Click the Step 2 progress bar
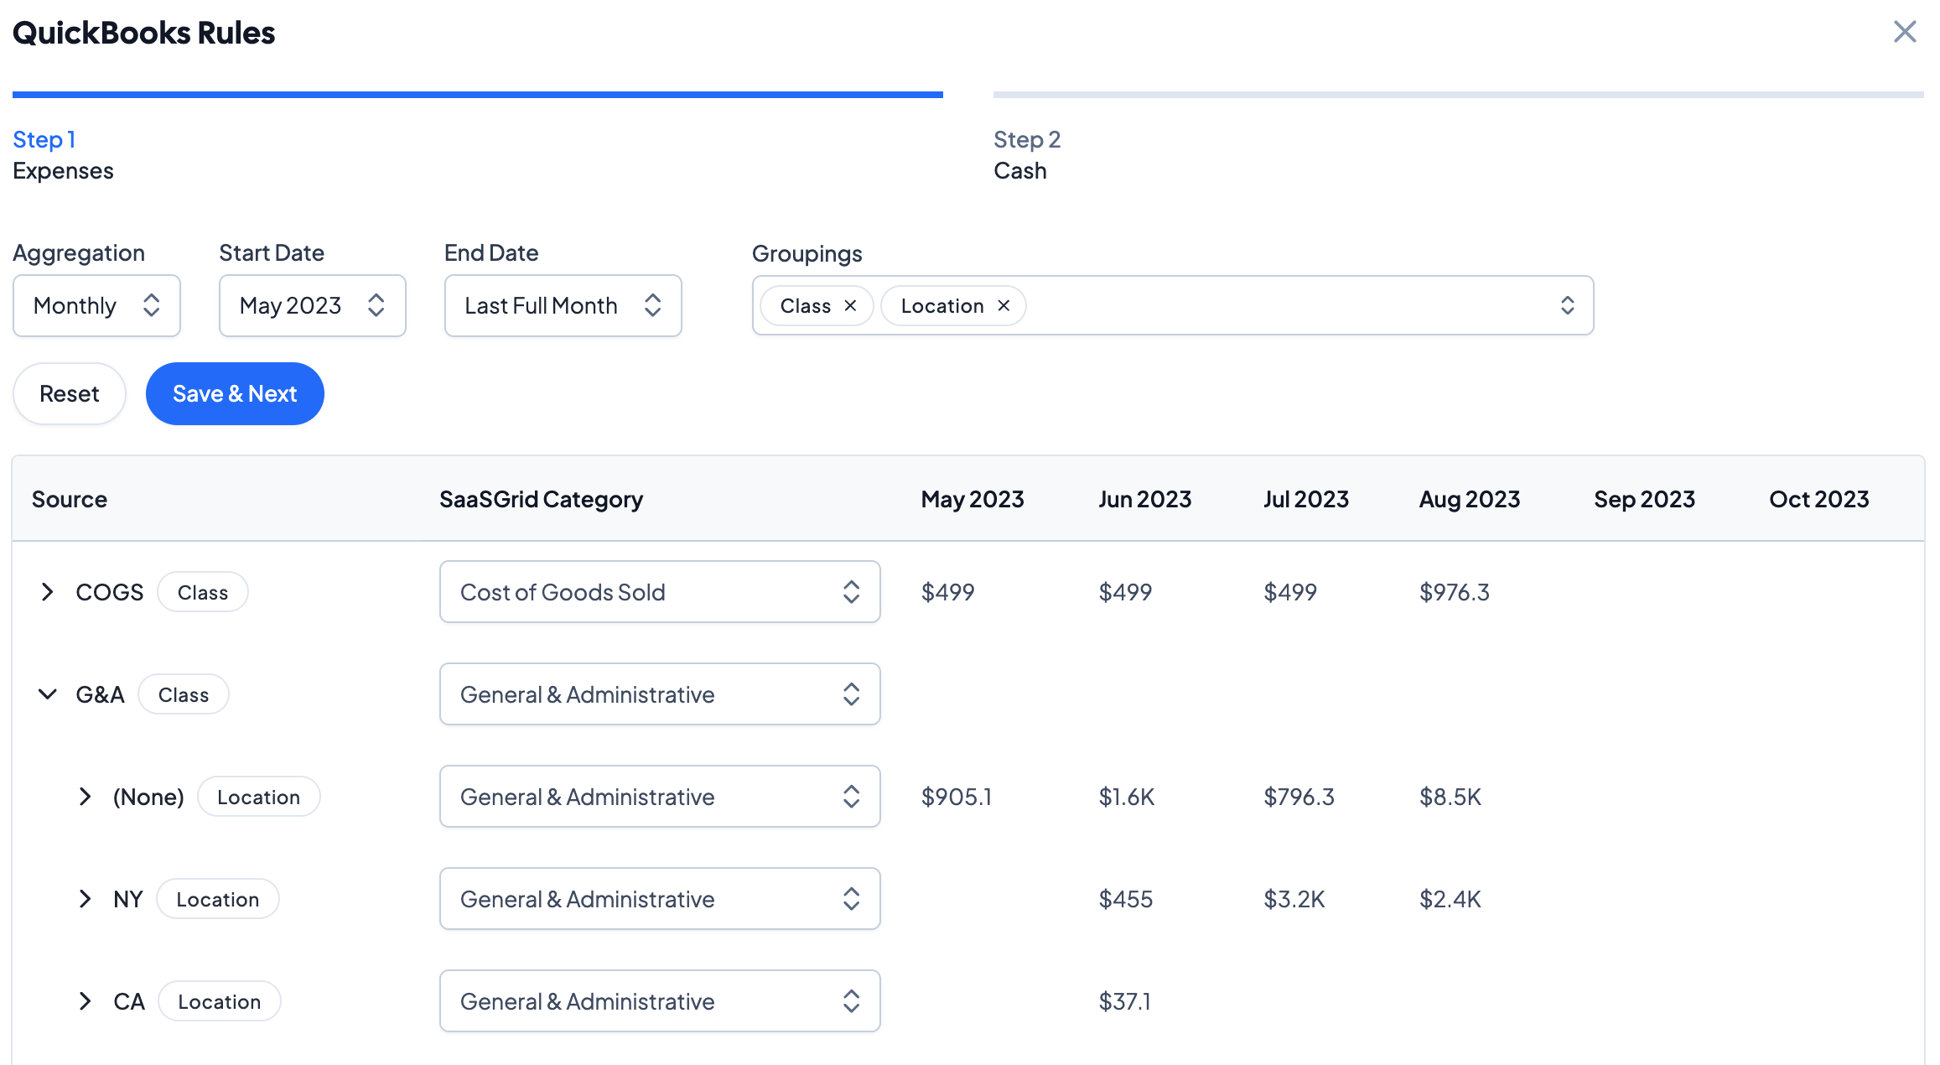 (1457, 95)
